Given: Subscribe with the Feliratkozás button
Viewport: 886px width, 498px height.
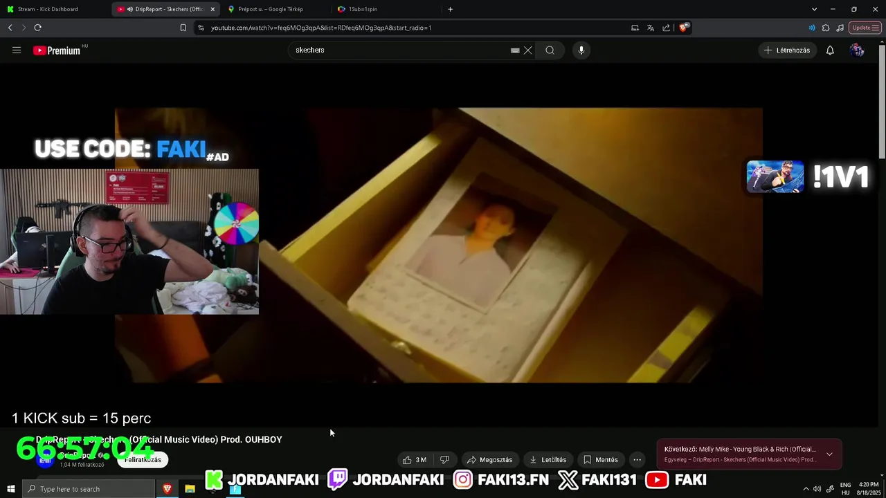Looking at the screenshot, I should pyautogui.click(x=143, y=459).
